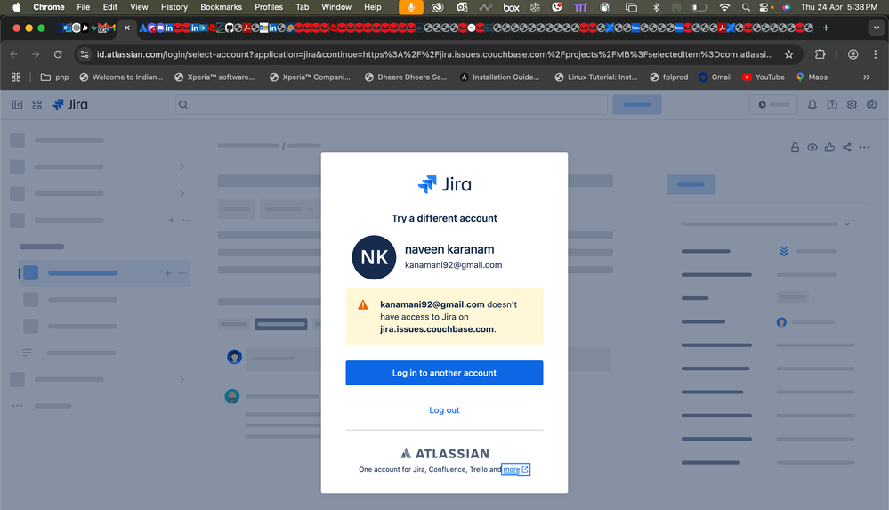Open the Window menu

(x=336, y=7)
